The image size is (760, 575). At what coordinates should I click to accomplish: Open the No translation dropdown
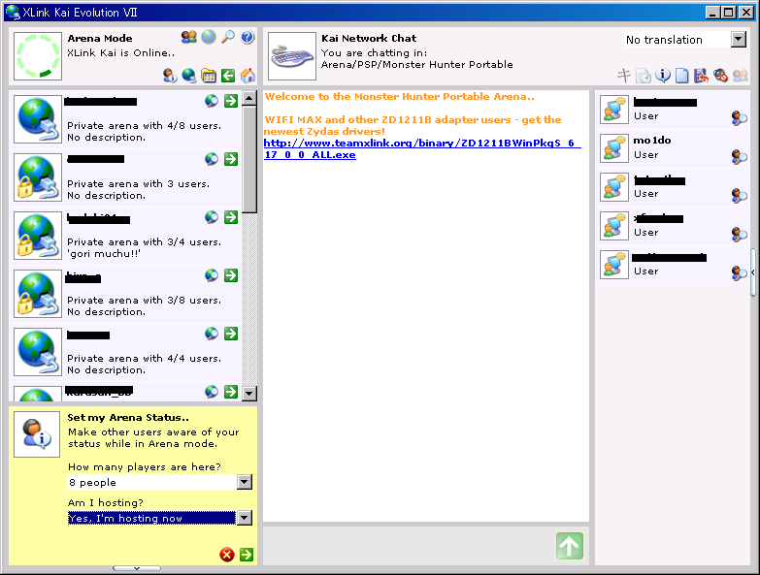click(739, 39)
